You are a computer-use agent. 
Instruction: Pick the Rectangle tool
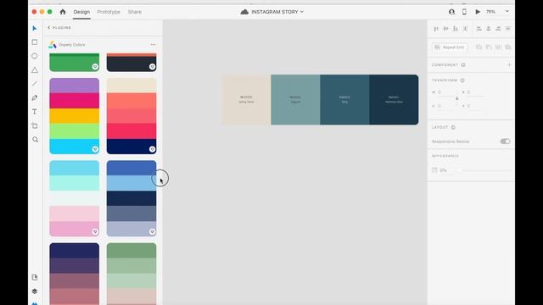click(x=35, y=42)
